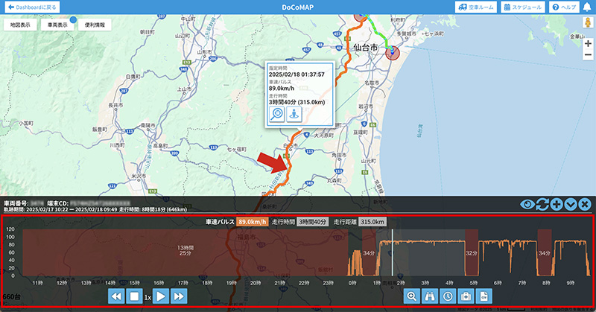Open the スケジュール schedule page
This screenshot has width=596, height=312.
pyautogui.click(x=523, y=7)
